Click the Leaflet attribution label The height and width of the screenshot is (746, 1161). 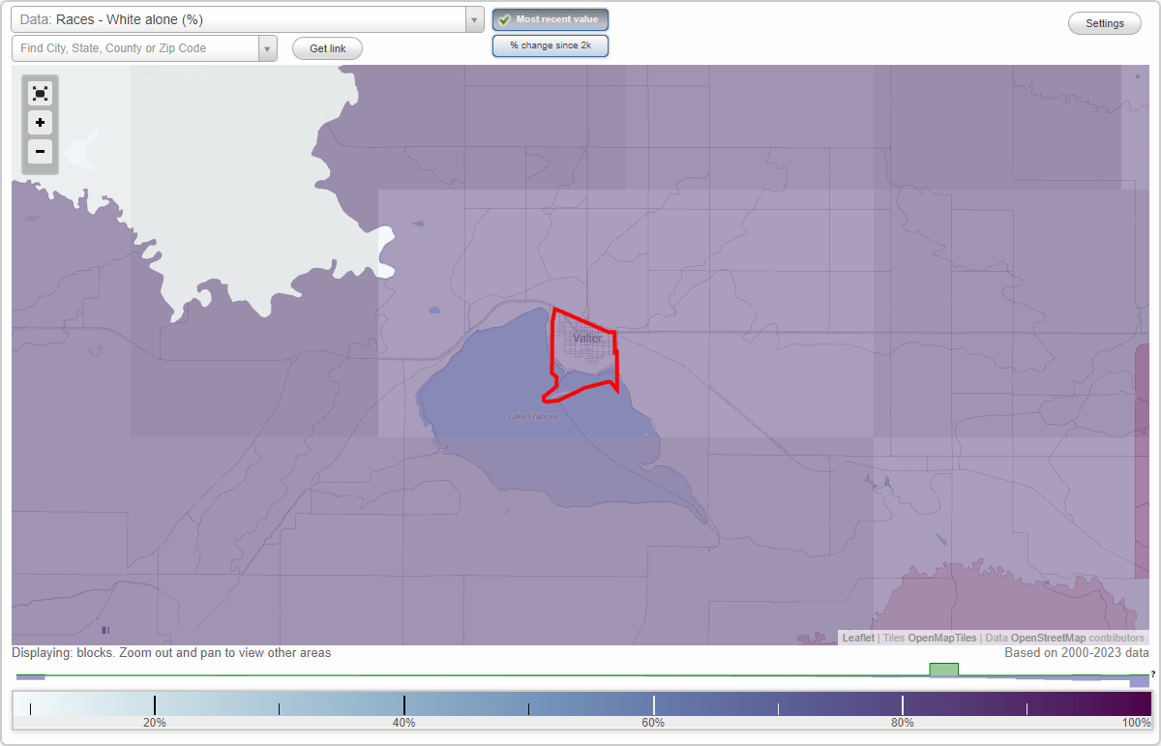coord(857,638)
